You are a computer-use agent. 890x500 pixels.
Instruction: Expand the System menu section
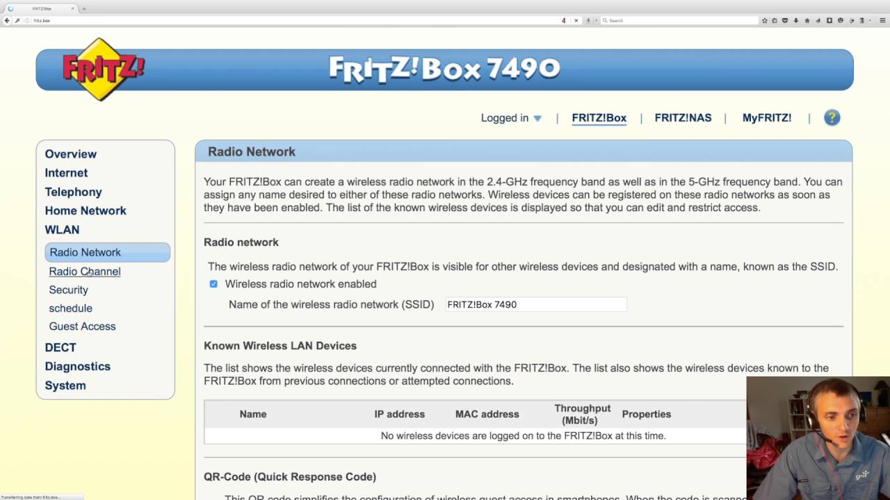(x=65, y=385)
